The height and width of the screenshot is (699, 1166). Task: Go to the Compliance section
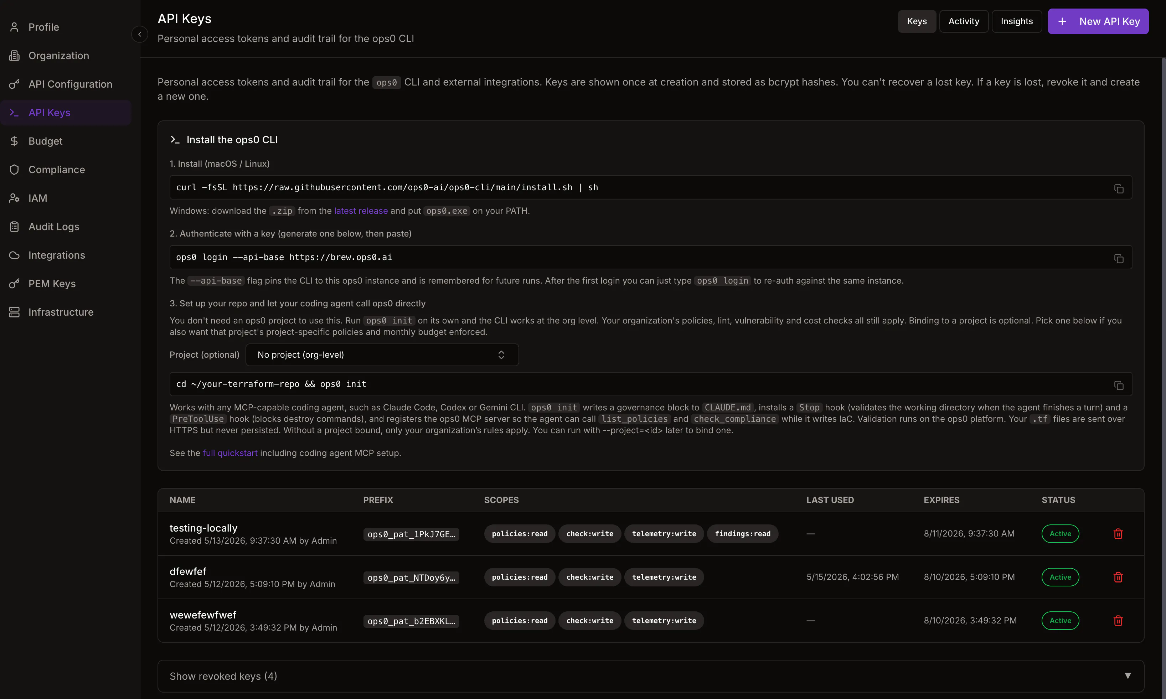tap(66, 170)
